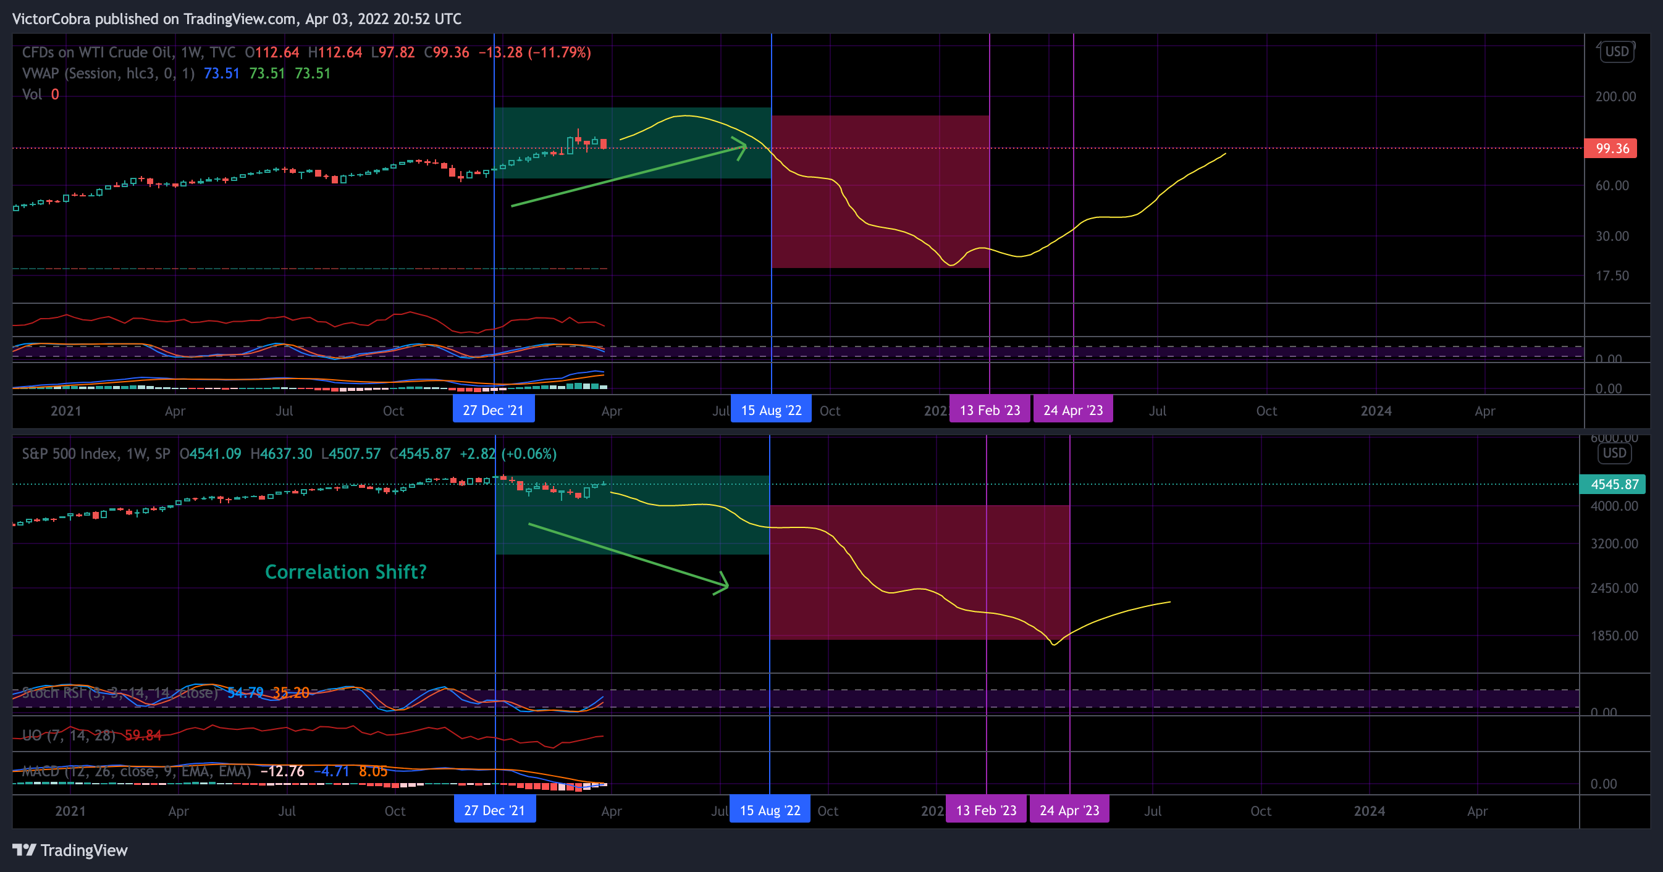Click the 2450.00 level on S&P price axis
1663x872 pixels.
pos(1614,588)
